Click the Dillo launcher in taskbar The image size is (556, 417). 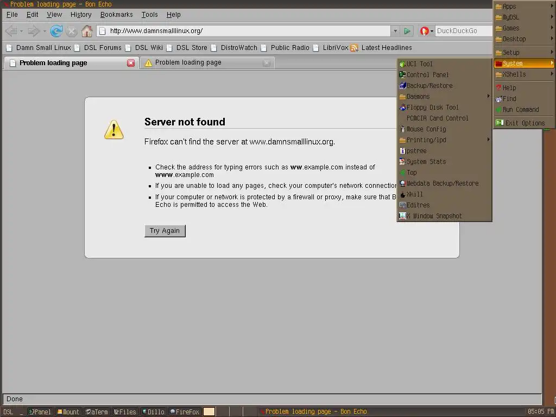pos(154,412)
